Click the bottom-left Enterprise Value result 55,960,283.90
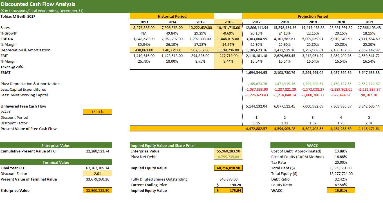Viewport: 383px width, 203px height. tap(97, 190)
